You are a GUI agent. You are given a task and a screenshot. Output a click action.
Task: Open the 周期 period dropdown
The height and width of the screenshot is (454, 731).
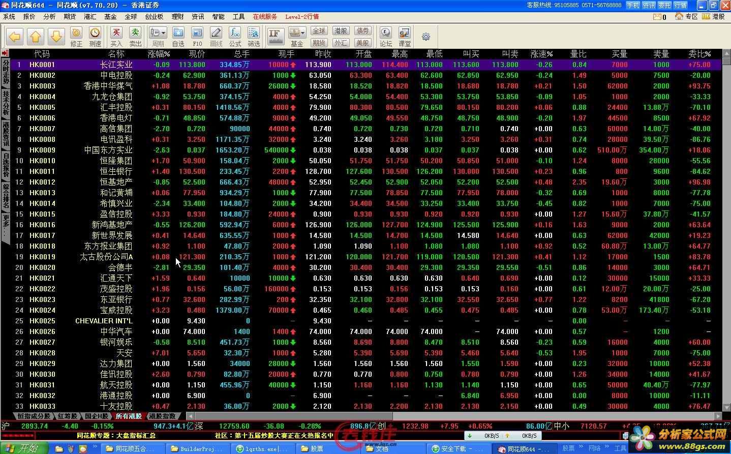pos(158,37)
